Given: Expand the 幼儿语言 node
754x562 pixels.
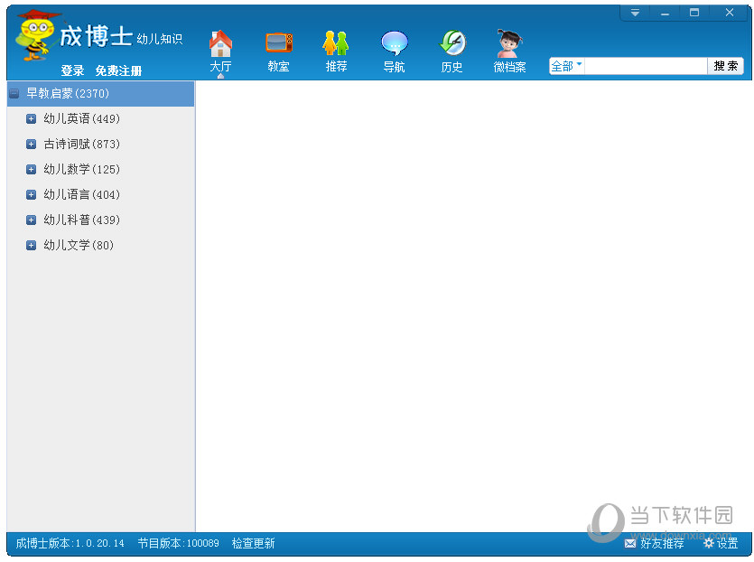Looking at the screenshot, I should point(32,194).
